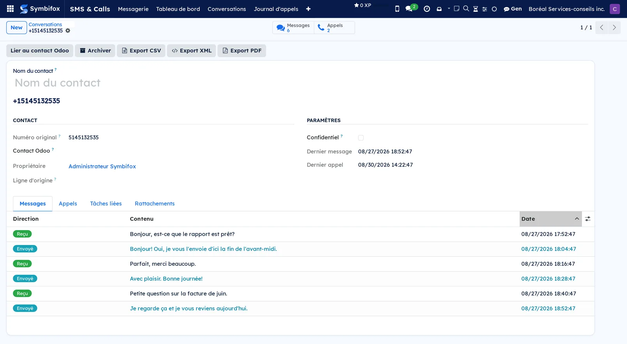
Task: Go to next record arrow
Action: pyautogui.click(x=614, y=27)
